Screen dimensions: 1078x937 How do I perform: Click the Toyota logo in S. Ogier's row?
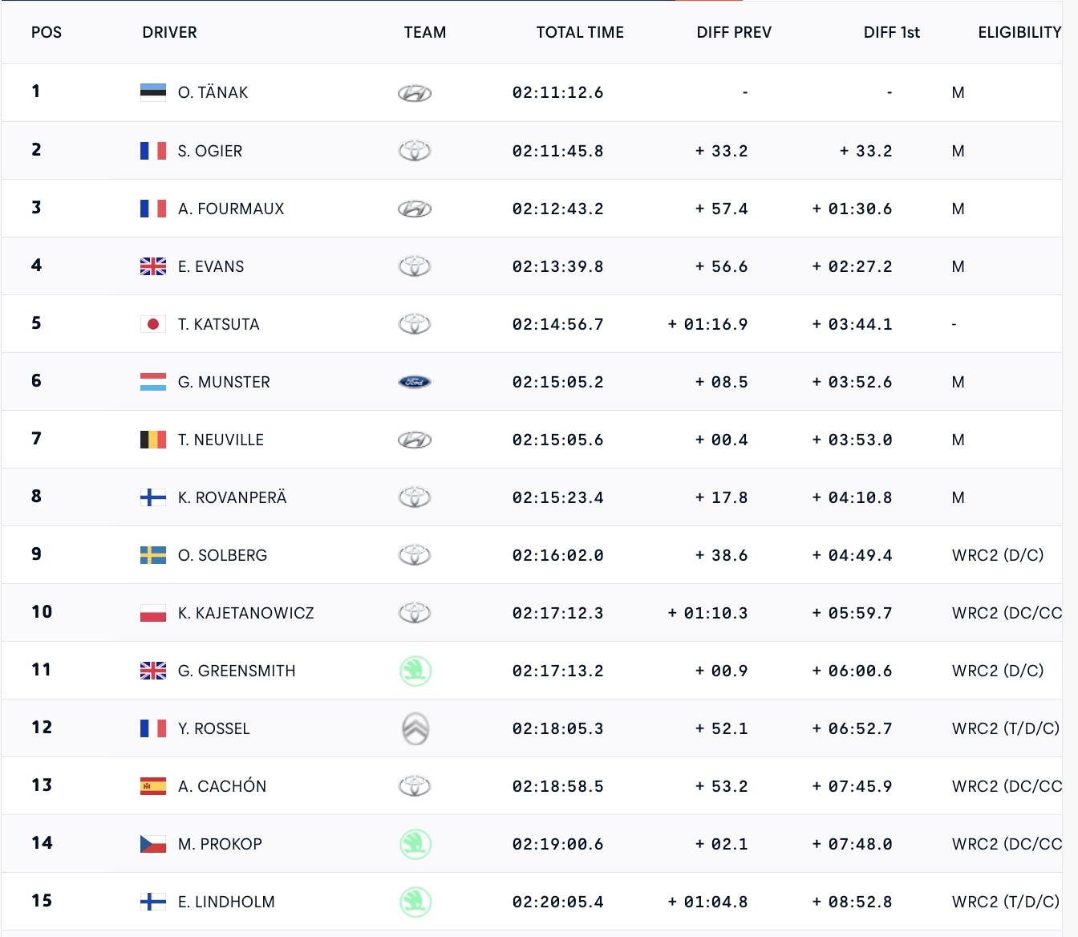(415, 151)
